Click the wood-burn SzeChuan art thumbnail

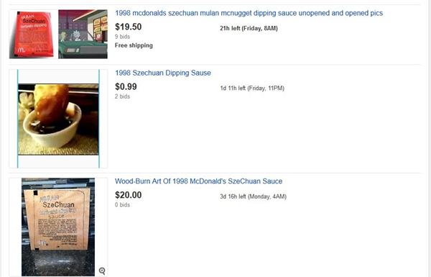(x=58, y=227)
